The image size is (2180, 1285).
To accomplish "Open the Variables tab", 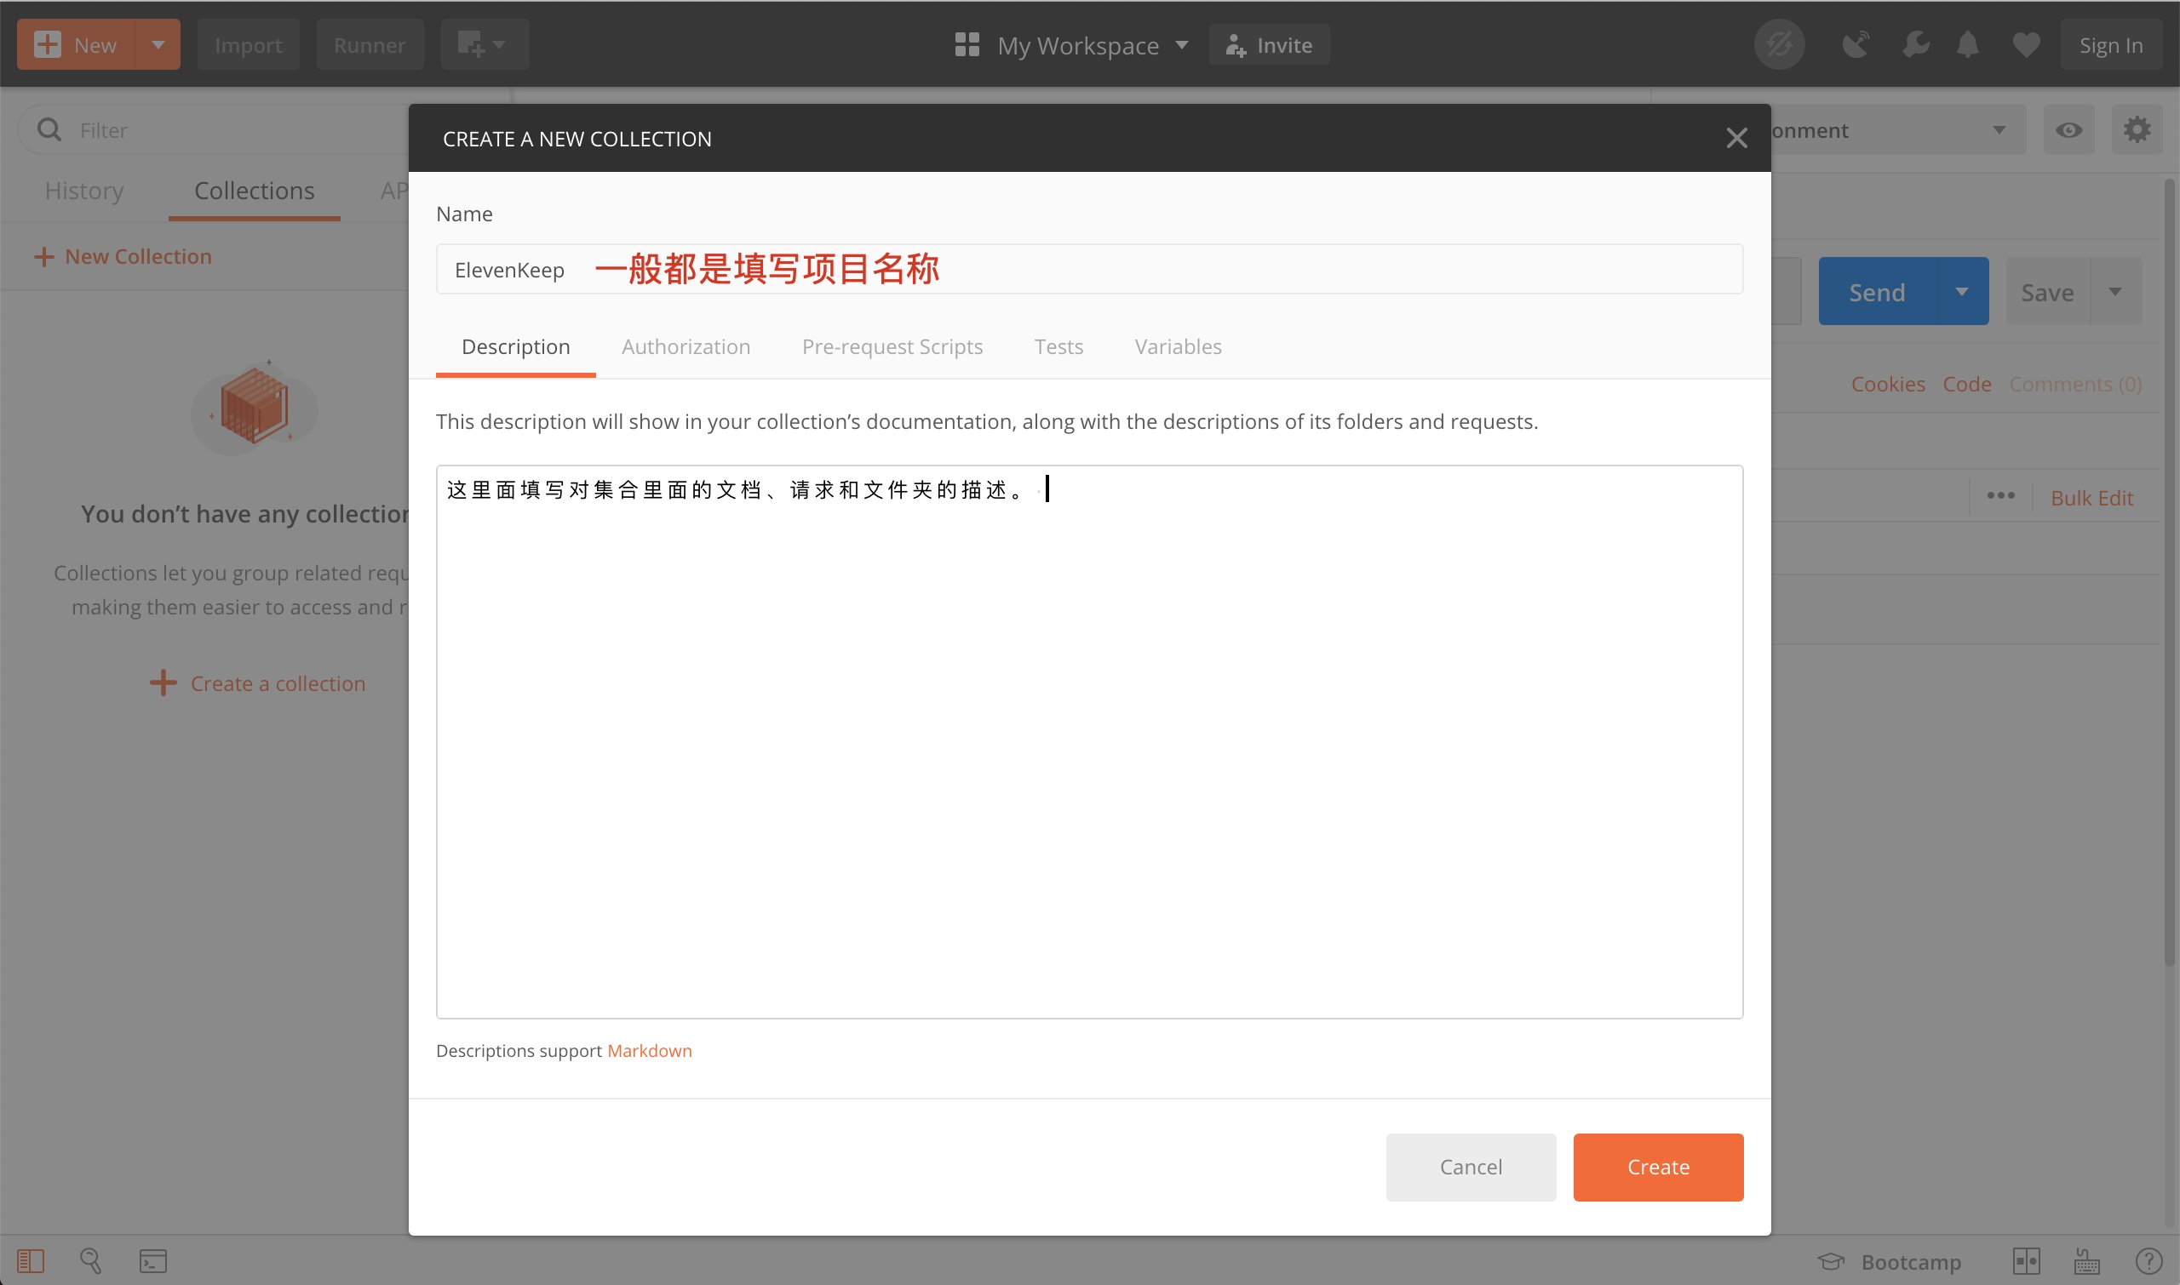I will [1179, 346].
